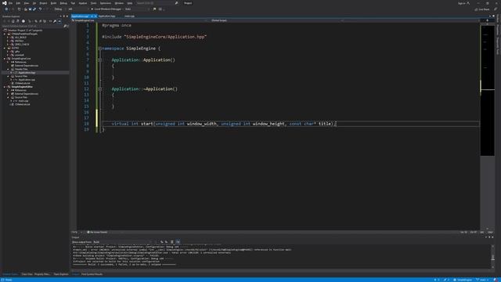The height and width of the screenshot is (282, 501).
Task: Collapse SimpleEngineCore Header Files folder
Action: tap(8, 69)
